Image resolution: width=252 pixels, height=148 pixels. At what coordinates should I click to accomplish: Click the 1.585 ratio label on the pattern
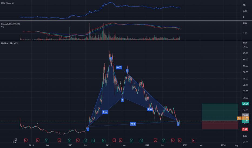point(150,109)
